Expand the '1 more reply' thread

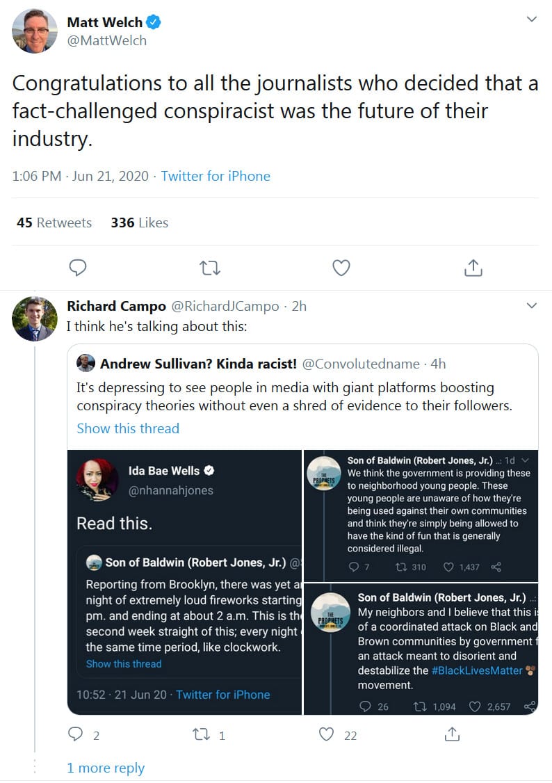[106, 768]
